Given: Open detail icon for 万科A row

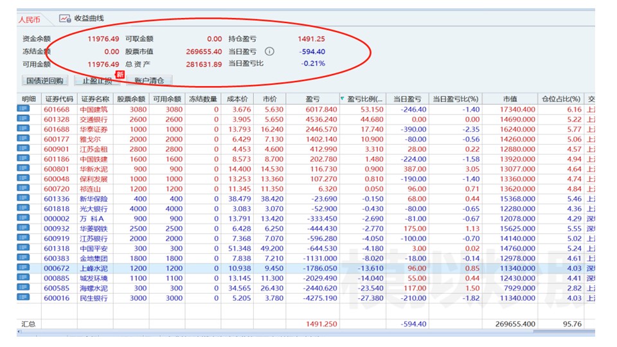Looking at the screenshot, I should pos(23,218).
